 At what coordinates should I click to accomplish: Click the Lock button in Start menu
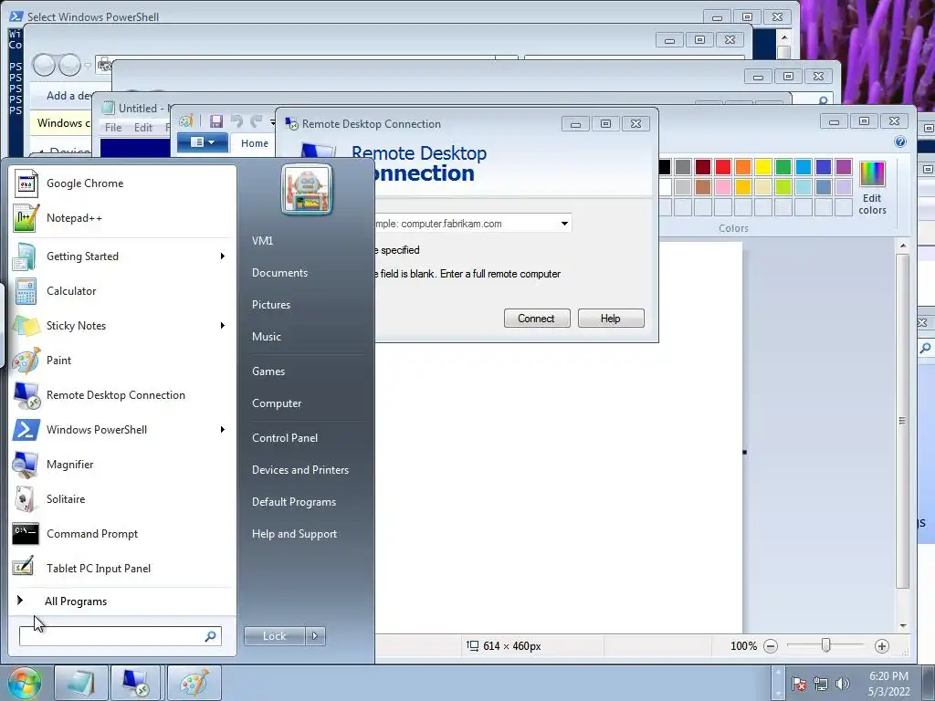274,636
